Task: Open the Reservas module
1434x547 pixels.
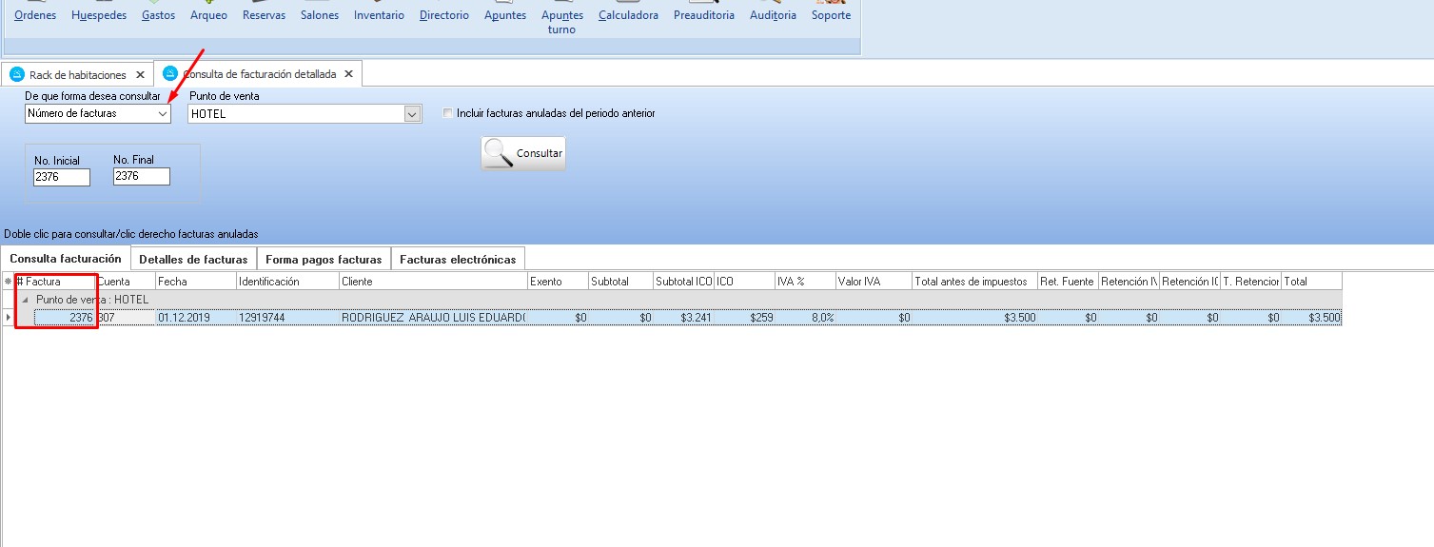Action: tap(264, 15)
